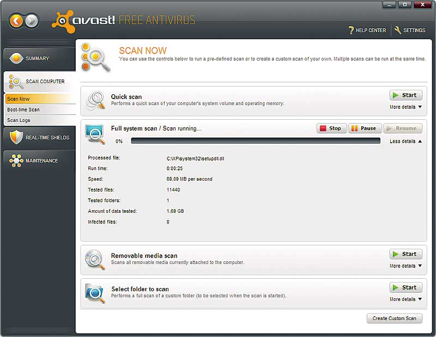Image resolution: width=436 pixels, height=337 pixels.
Task: Click Create Custom Scan
Action: pos(394,318)
